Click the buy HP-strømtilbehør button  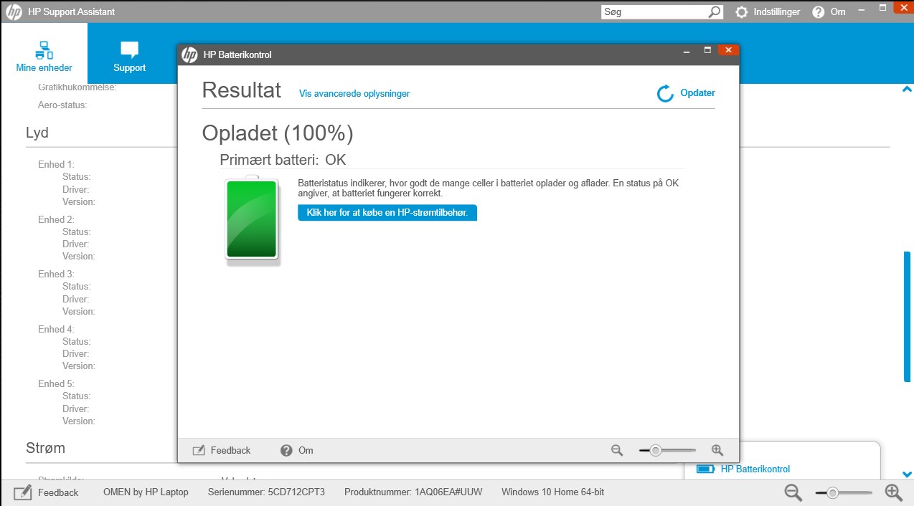coord(387,213)
